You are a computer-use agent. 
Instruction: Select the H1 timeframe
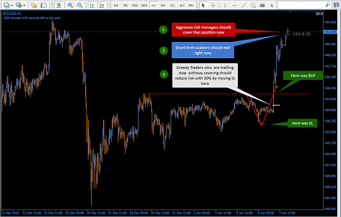154,5
